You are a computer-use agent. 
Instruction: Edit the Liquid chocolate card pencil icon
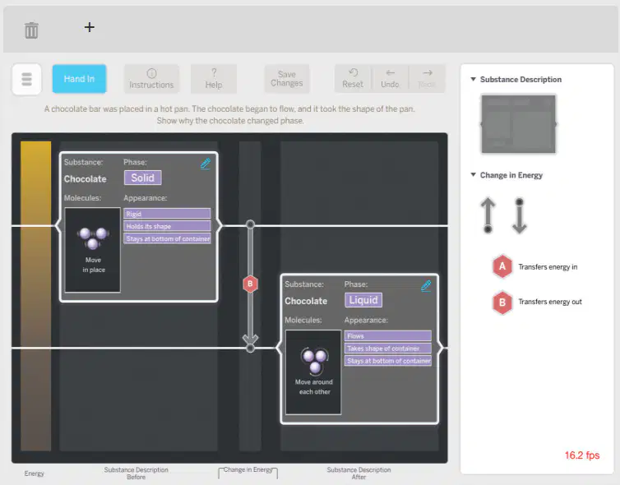point(426,285)
